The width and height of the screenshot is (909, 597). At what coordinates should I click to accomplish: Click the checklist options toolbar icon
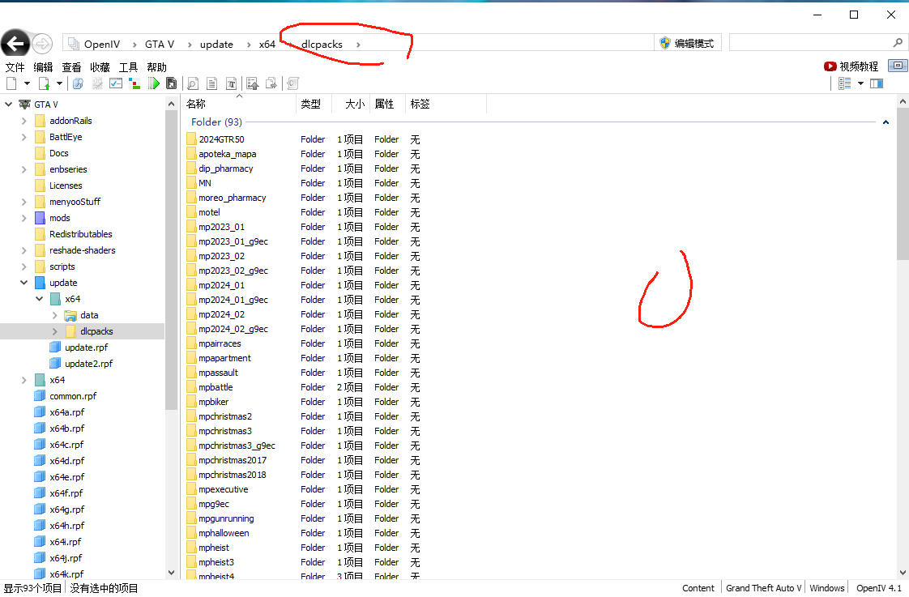pos(116,83)
